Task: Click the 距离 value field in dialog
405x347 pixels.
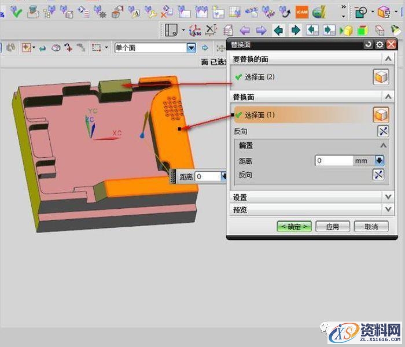Action: [334, 161]
